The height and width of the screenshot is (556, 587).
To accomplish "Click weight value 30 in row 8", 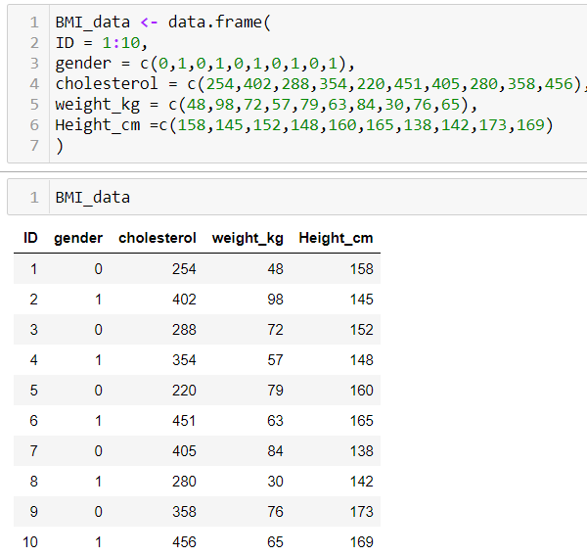I will point(275,482).
